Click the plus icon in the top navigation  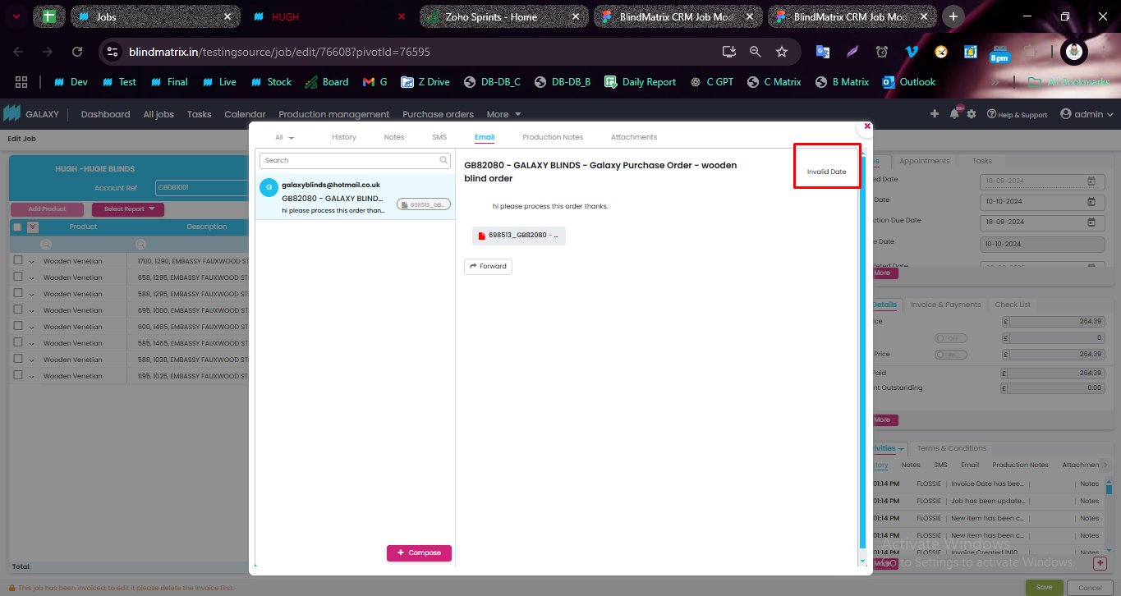point(934,114)
